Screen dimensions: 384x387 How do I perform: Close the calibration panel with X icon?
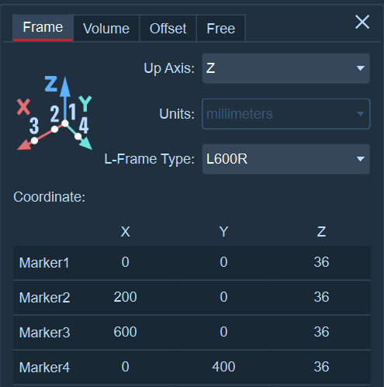pos(362,22)
